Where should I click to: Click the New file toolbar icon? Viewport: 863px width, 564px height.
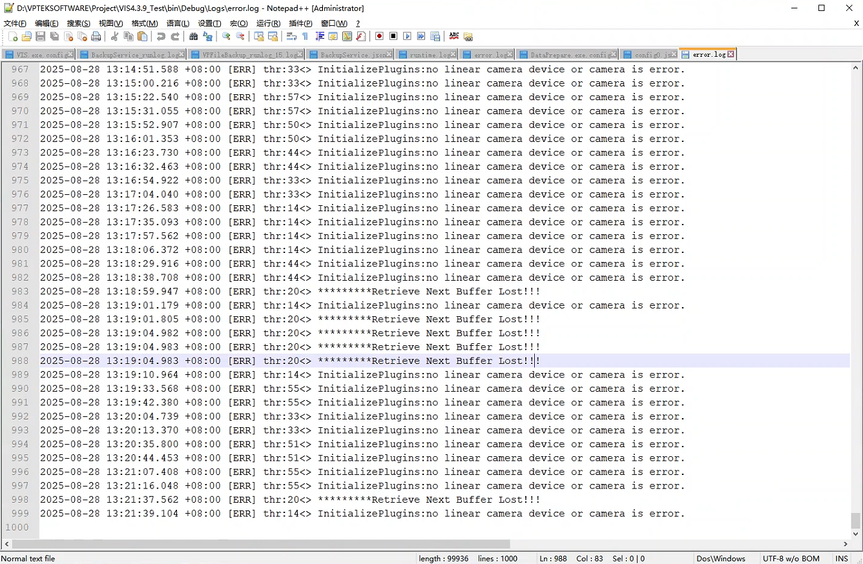[x=13, y=37]
